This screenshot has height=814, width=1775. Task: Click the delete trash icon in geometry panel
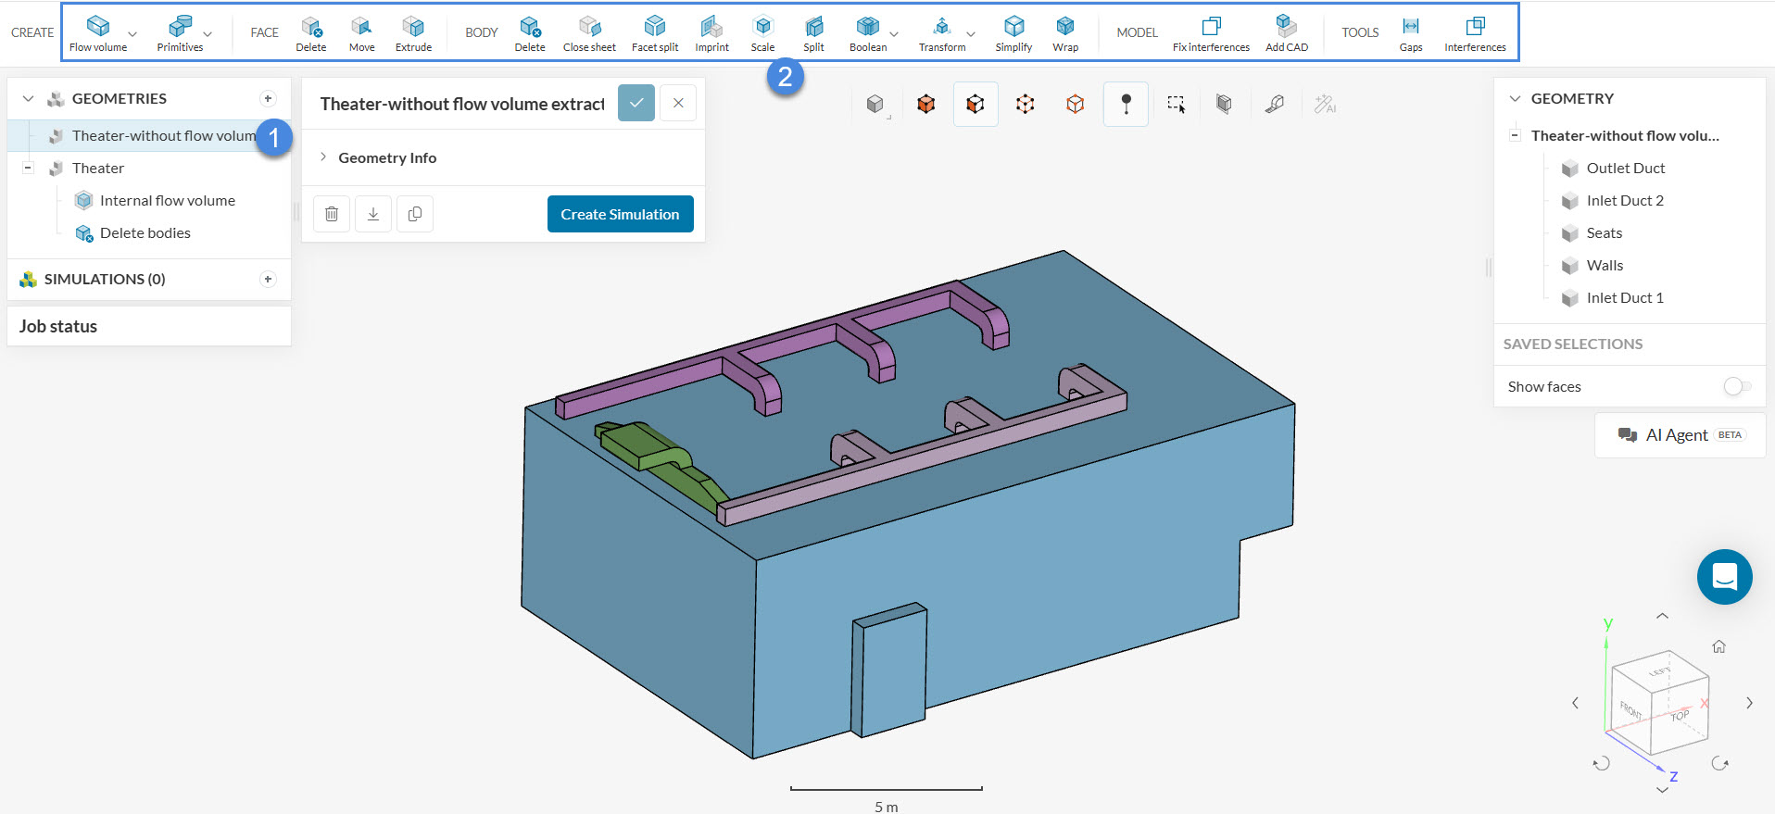[x=332, y=214]
